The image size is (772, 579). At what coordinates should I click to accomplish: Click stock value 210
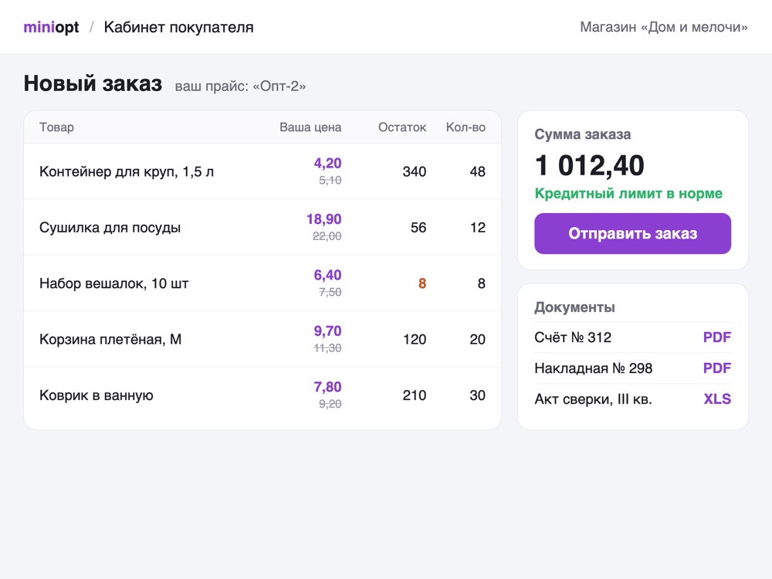415,395
